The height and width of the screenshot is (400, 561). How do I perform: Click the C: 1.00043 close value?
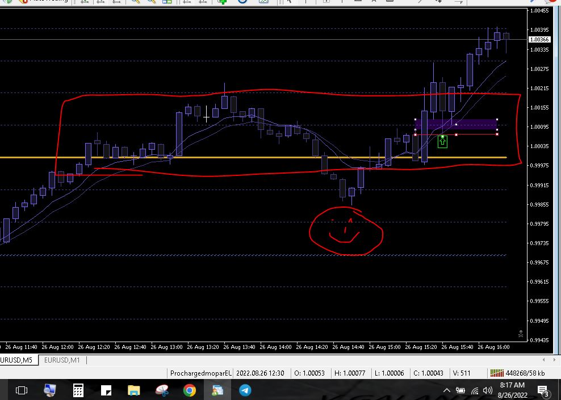pos(428,373)
